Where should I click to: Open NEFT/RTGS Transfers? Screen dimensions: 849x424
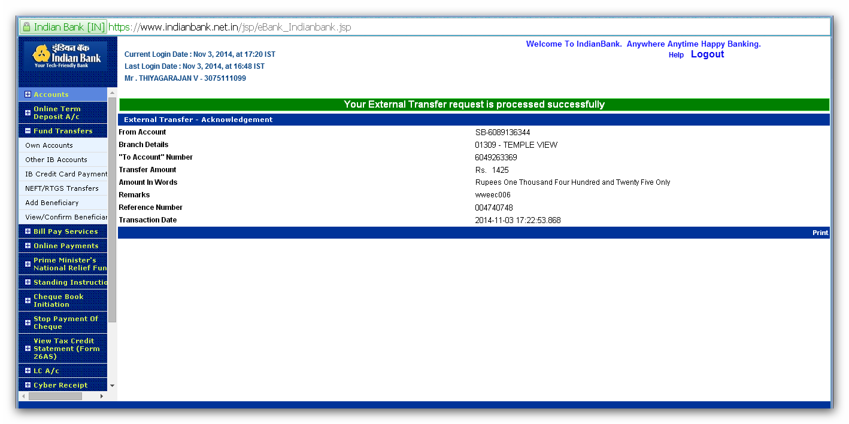62,188
